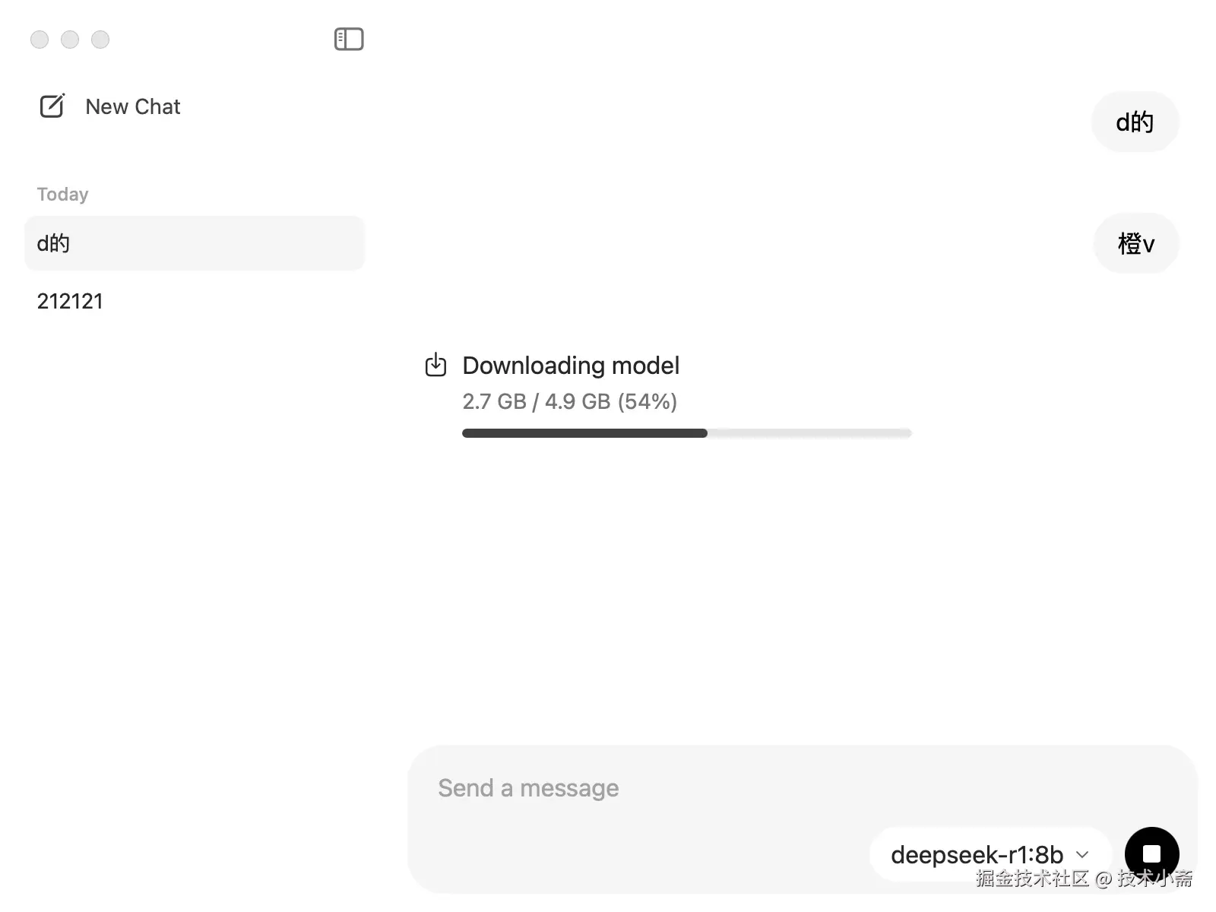Click the 'd的' message bubble
1216x912 pixels.
click(x=1135, y=122)
